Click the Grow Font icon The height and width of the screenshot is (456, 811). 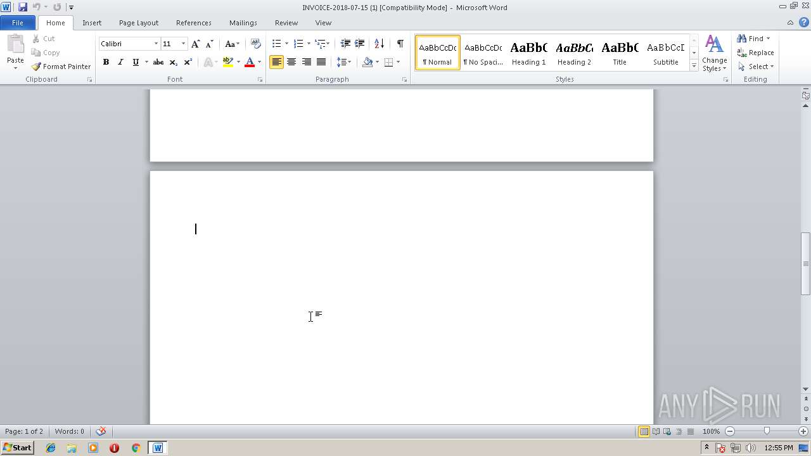tap(195, 44)
